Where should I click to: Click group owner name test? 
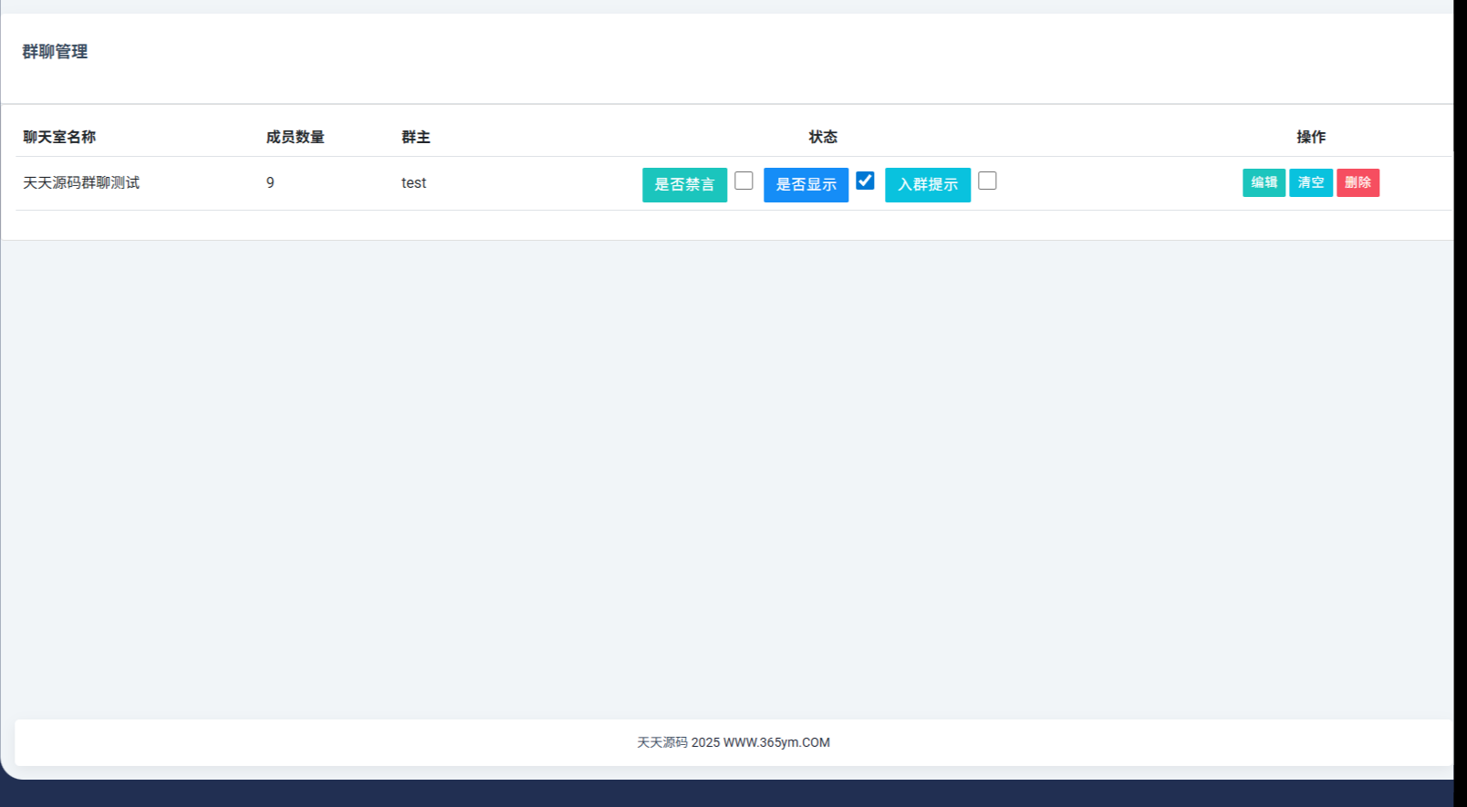[413, 182]
